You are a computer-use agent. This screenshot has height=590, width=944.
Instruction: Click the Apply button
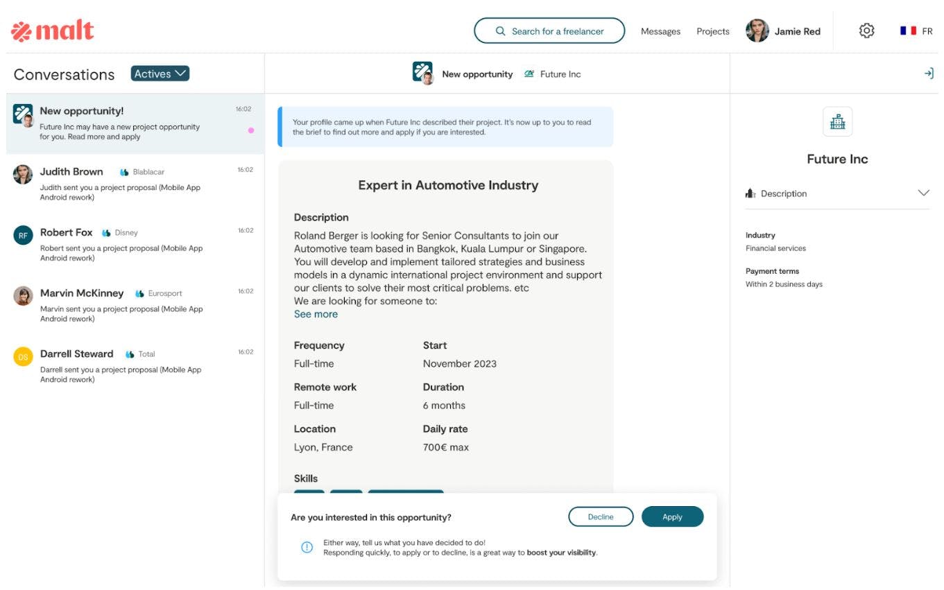click(672, 517)
